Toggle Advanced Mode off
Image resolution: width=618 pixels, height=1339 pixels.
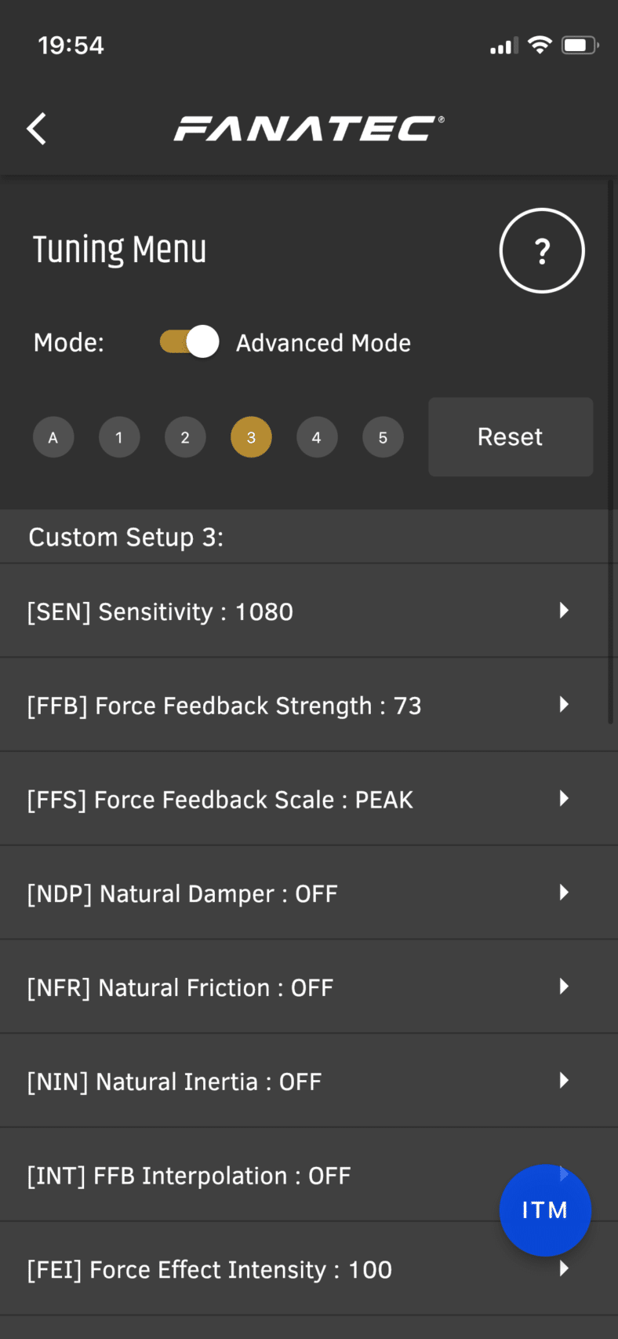click(x=188, y=342)
